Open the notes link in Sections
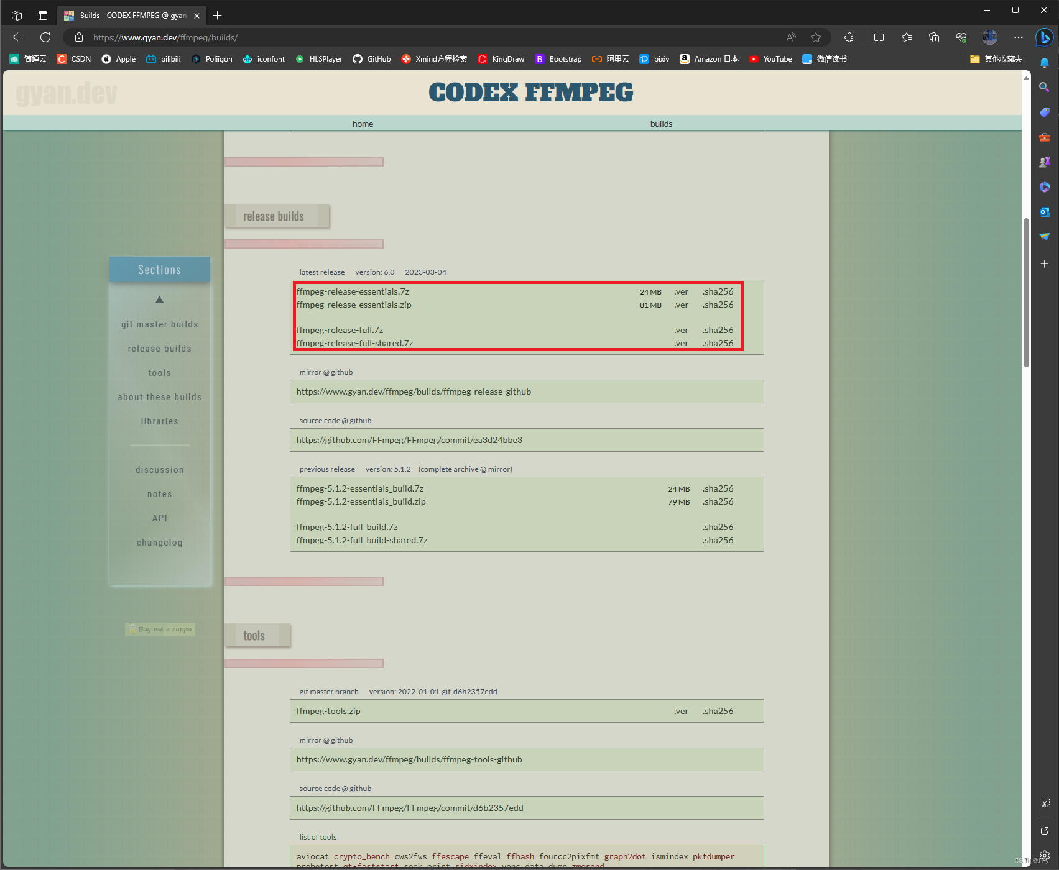Viewport: 1059px width, 870px height. click(x=160, y=494)
